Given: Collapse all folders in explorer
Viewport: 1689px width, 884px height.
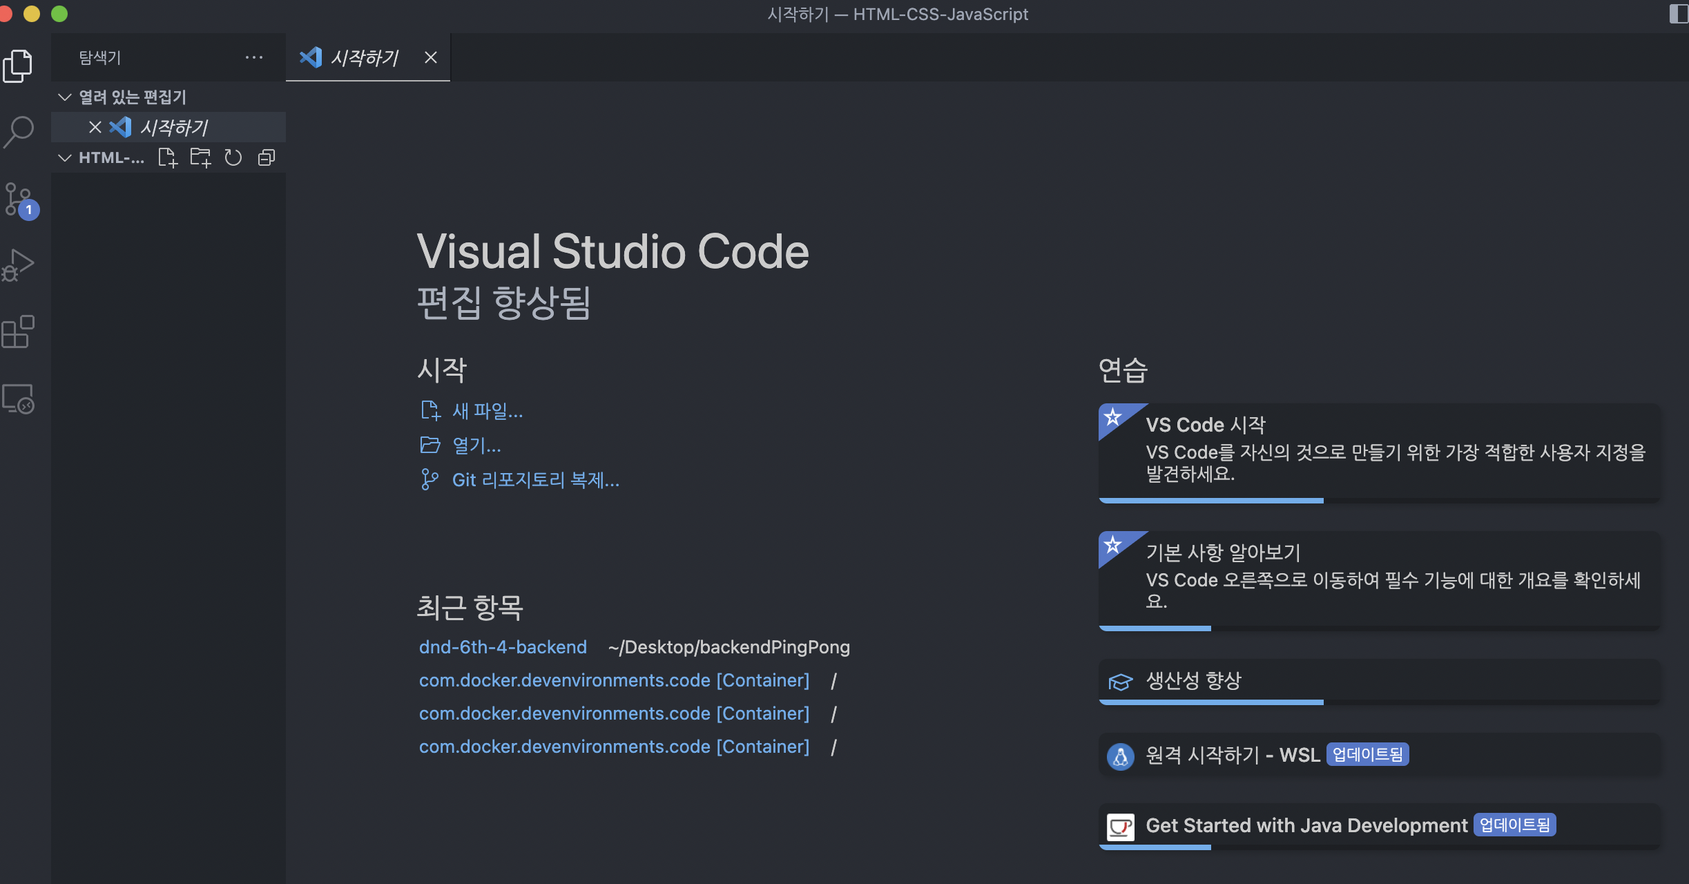Looking at the screenshot, I should [267, 158].
